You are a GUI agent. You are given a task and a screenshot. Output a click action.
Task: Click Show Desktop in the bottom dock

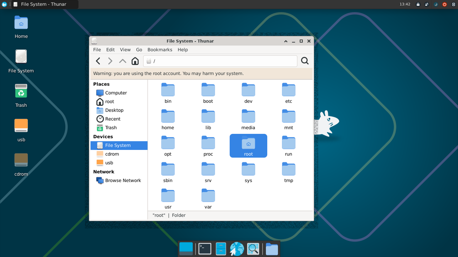(186, 249)
